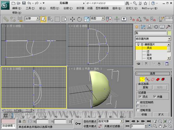
Task: Select the Patch sub-object icon
Action: (158, 79)
